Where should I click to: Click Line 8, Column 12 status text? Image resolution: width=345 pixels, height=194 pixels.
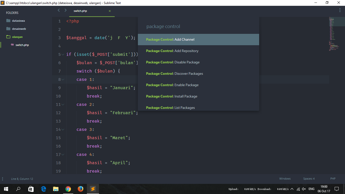click(22, 179)
